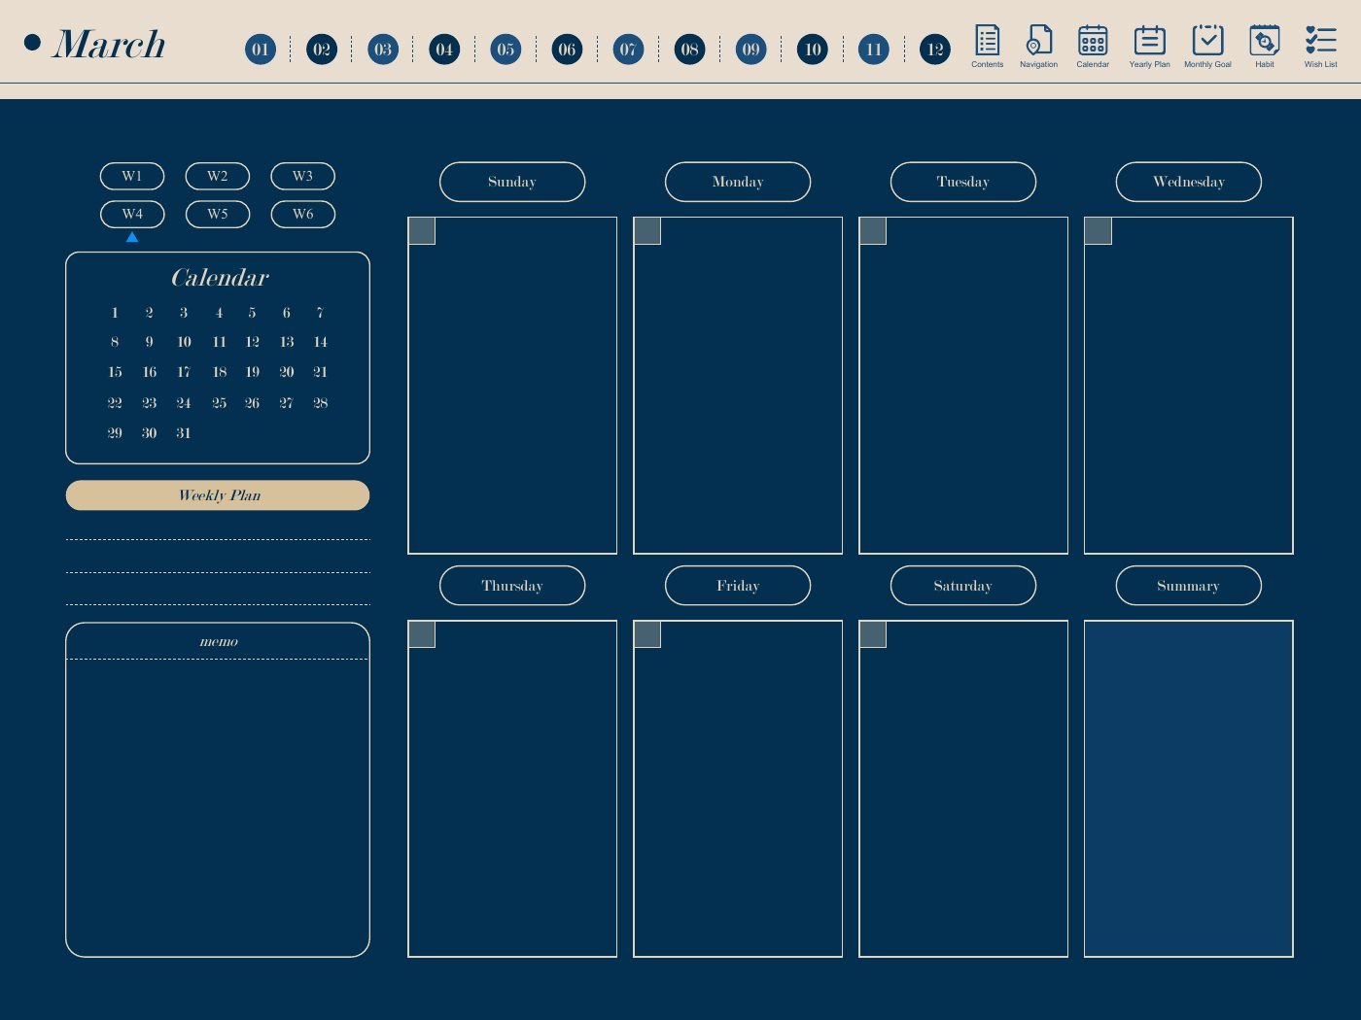Jump to month 04 circle
Viewport: 1361px width, 1020px height.
coord(444,50)
